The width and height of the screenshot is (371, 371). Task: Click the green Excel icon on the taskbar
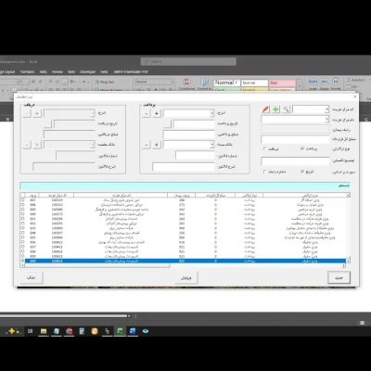120,331
